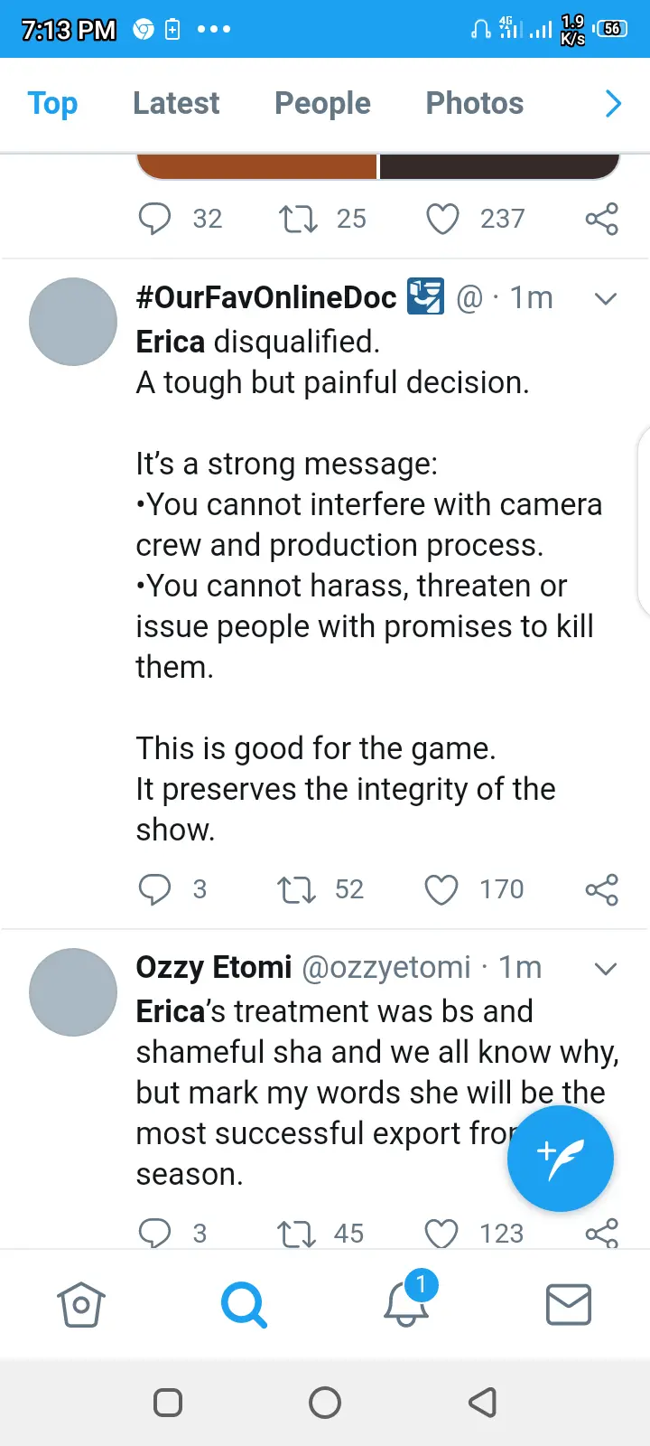
Task: Open the Notifications bell
Action: 406,1304
